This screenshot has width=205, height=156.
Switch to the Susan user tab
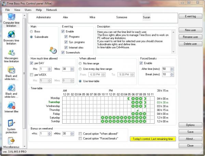[147, 17]
